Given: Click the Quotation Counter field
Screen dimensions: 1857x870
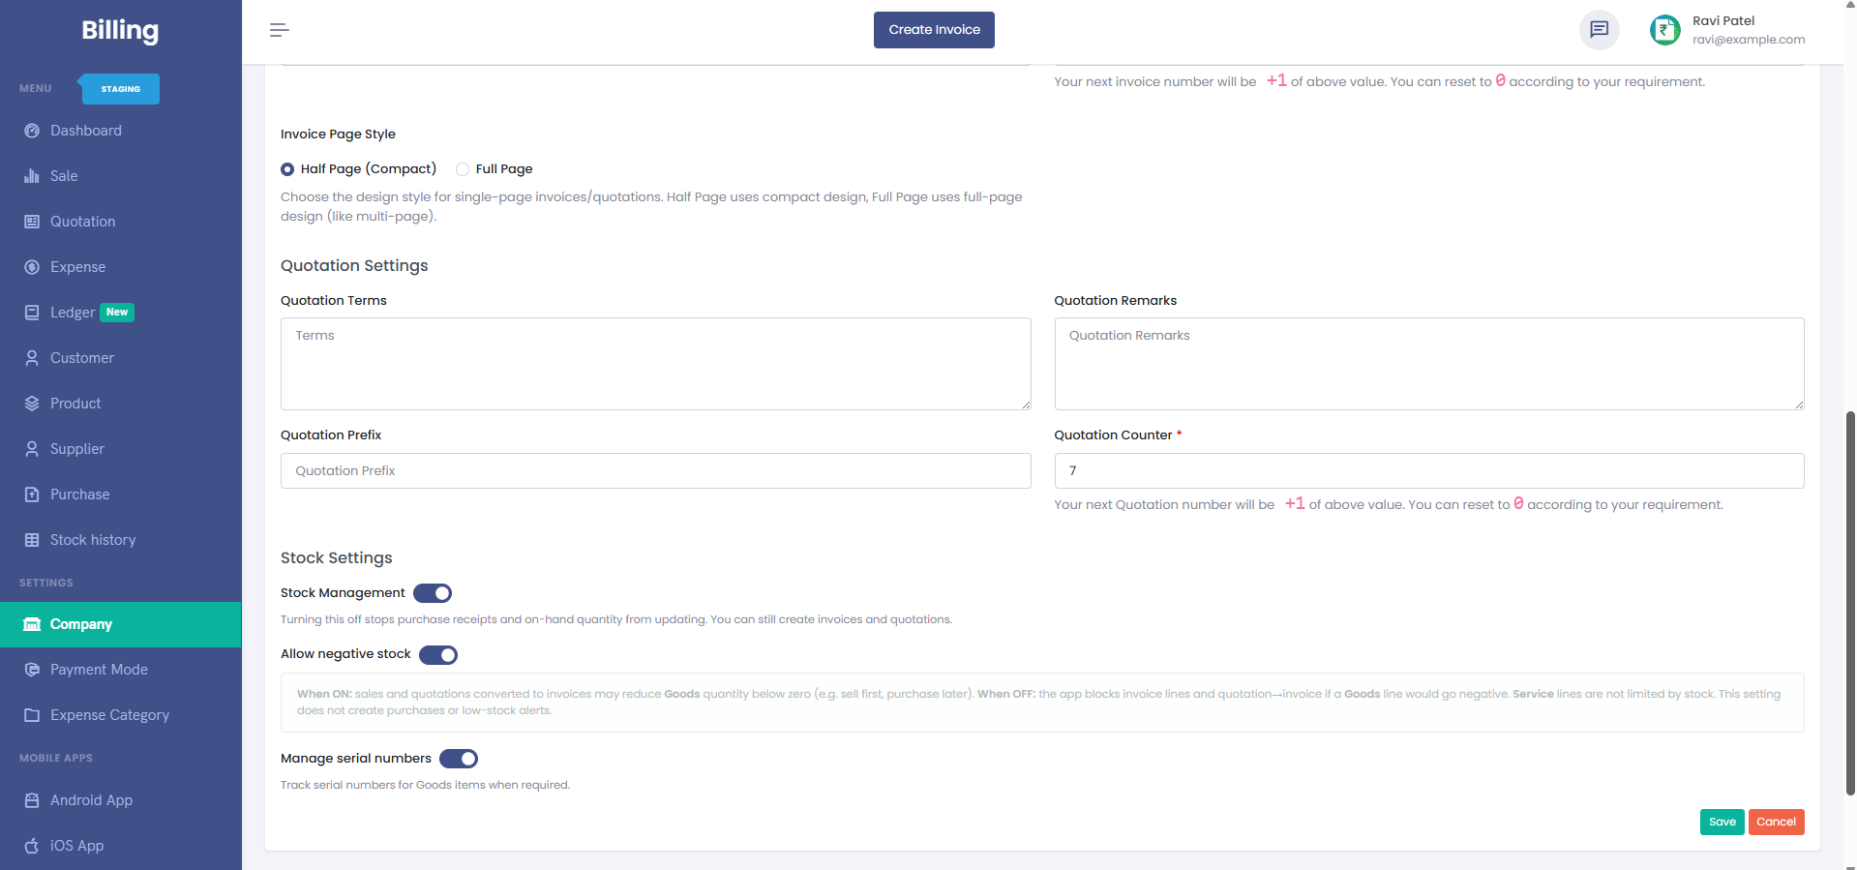Looking at the screenshot, I should pyautogui.click(x=1429, y=471).
